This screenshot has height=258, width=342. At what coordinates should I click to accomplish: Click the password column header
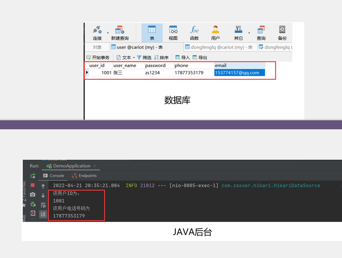coord(159,66)
